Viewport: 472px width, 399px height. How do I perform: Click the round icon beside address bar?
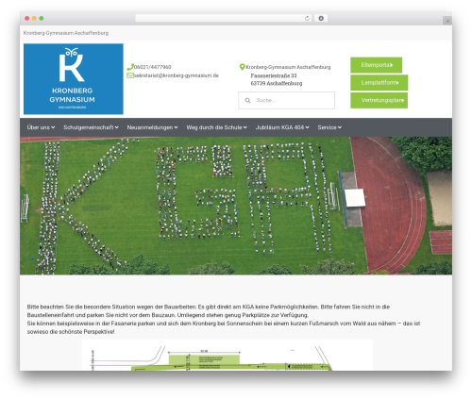321,19
